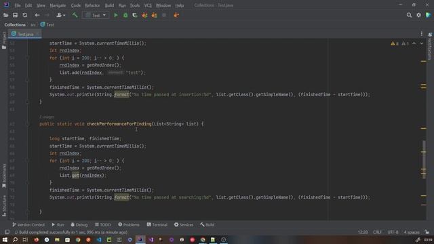Open the Terminal tool window
The width and height of the screenshot is (434, 244).
coord(157,224)
